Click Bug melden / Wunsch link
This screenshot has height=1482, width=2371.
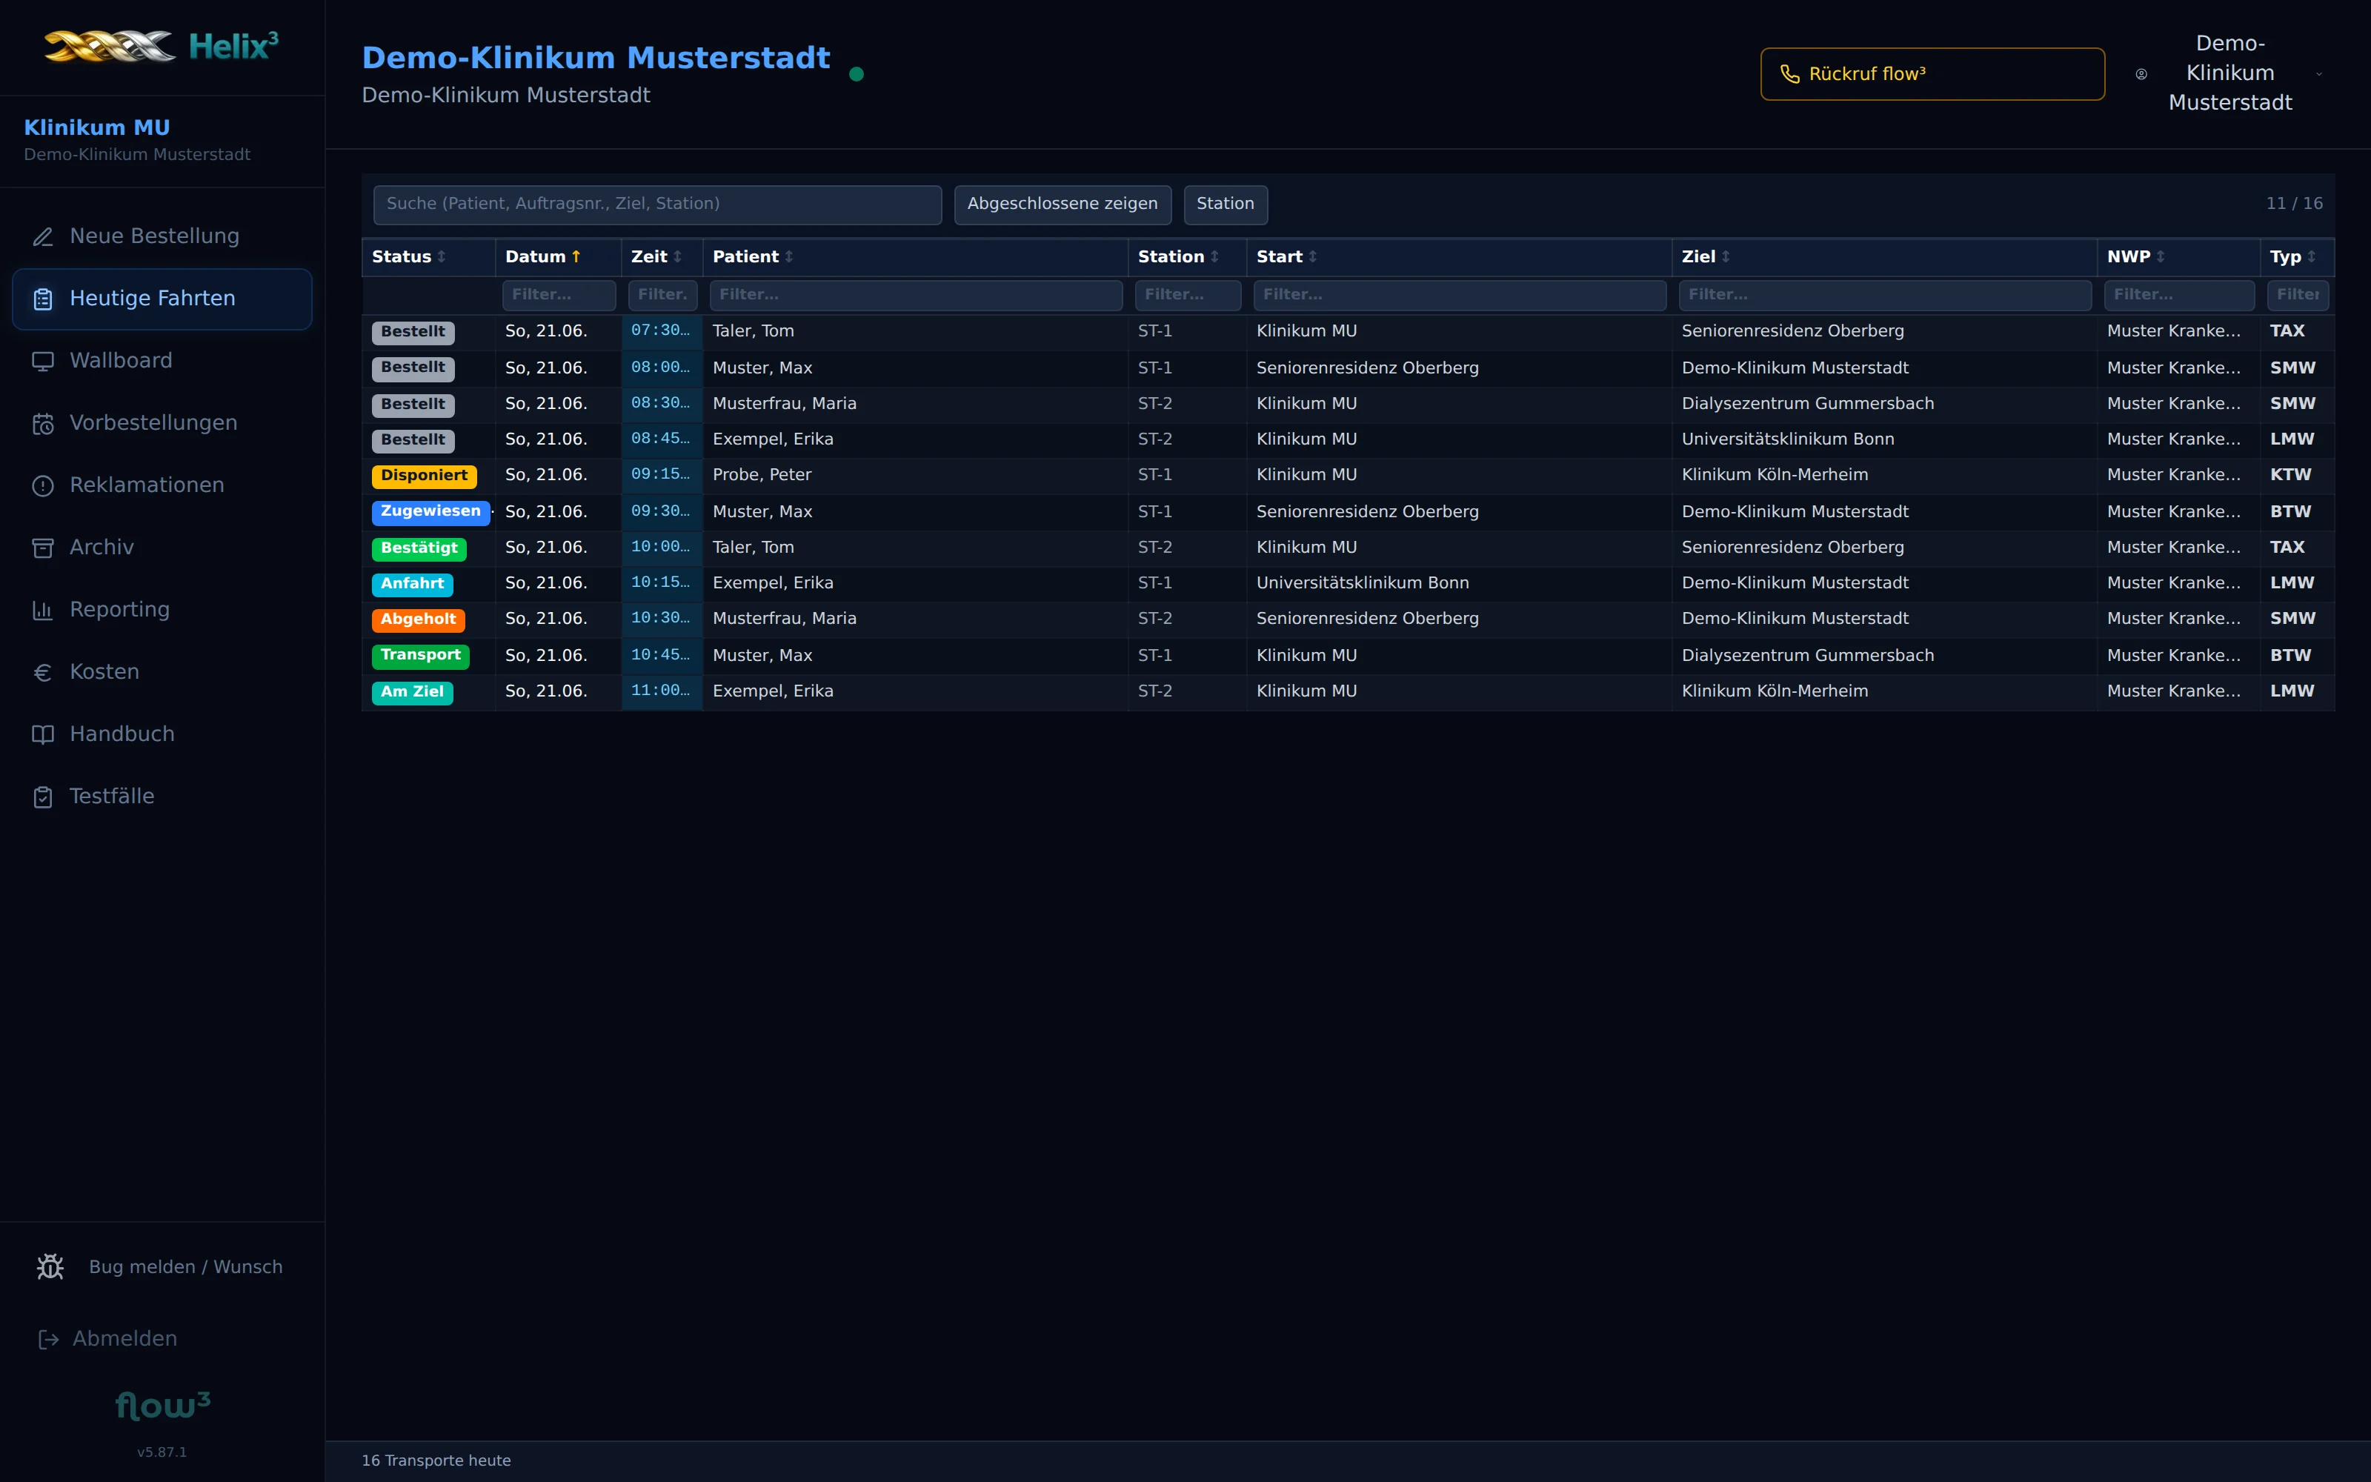(x=162, y=1266)
